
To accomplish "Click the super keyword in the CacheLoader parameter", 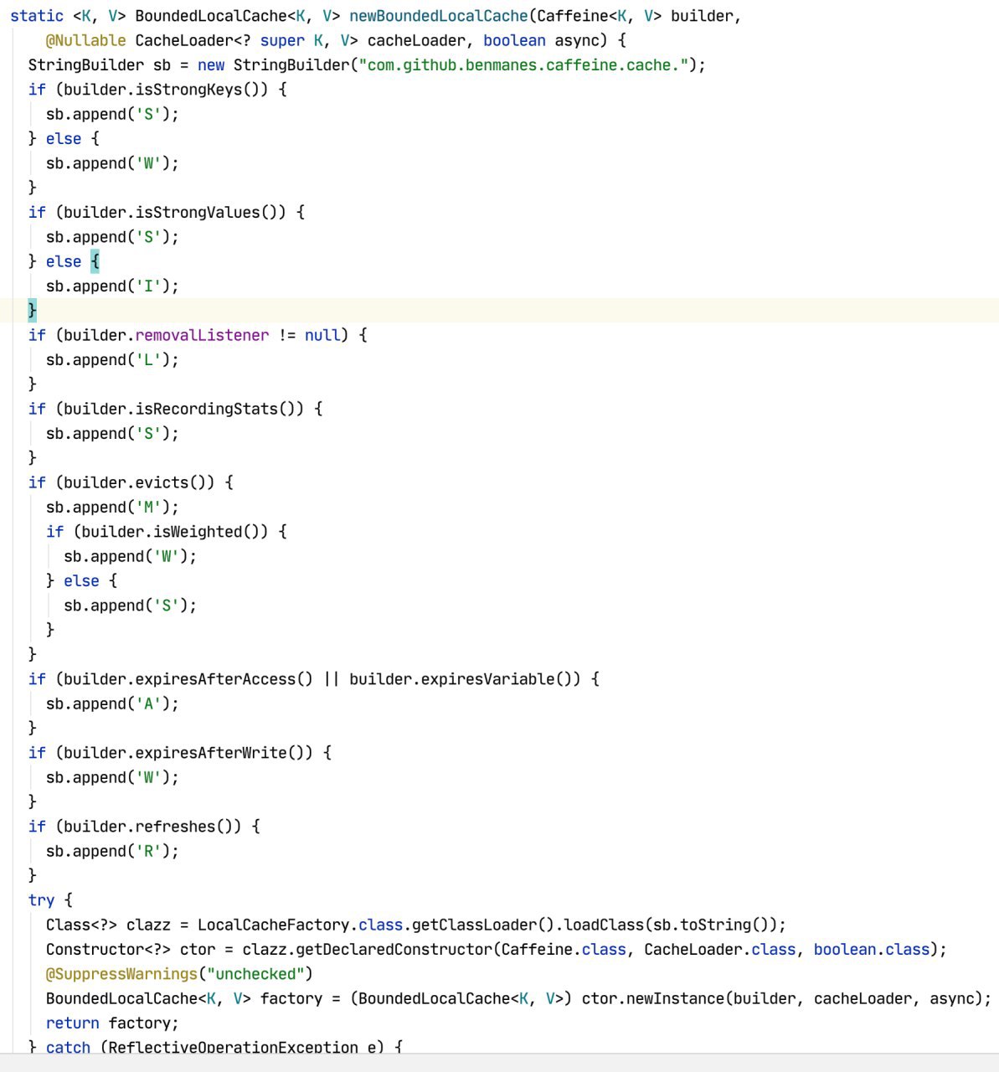I will click(x=282, y=40).
